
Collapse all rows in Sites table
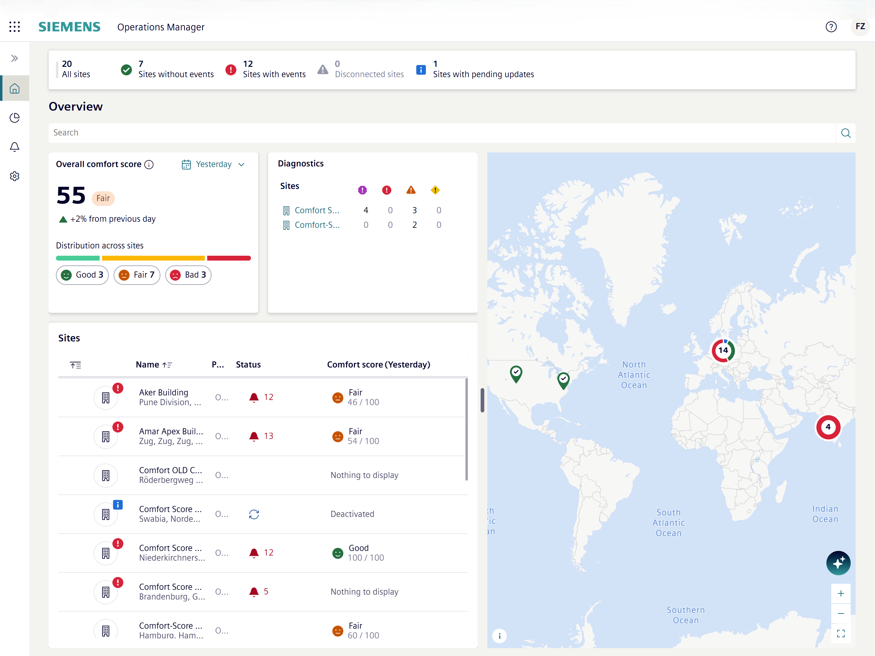click(x=76, y=365)
